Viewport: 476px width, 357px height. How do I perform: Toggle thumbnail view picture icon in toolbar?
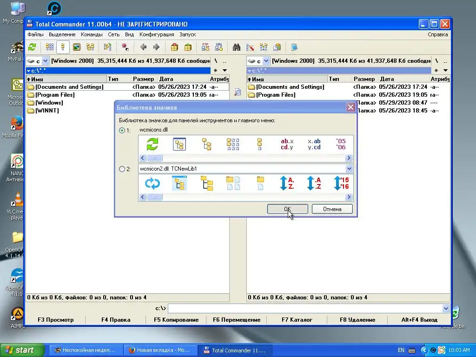click(77, 47)
